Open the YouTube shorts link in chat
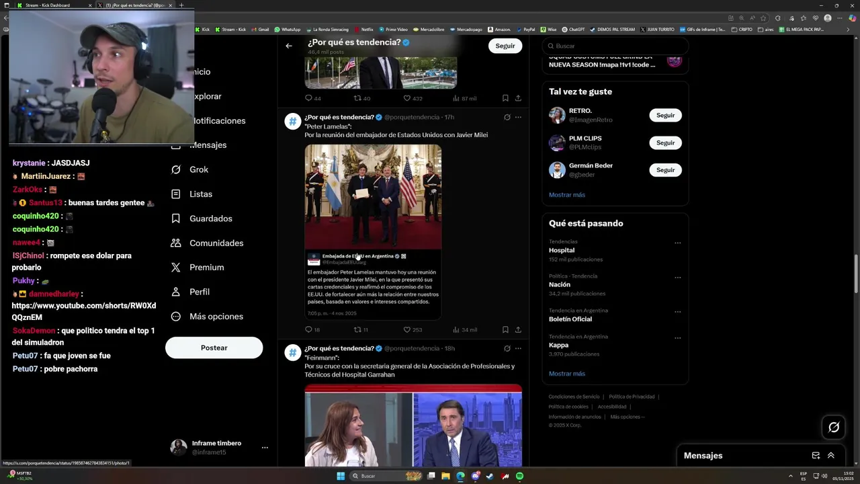This screenshot has width=860, height=484. [83, 311]
